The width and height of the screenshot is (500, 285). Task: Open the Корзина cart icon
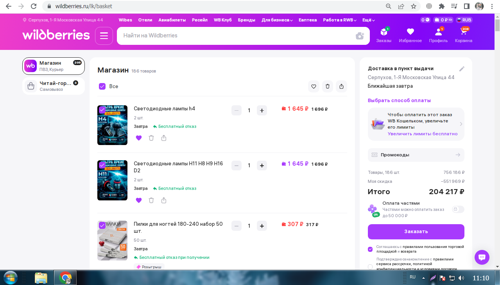pyautogui.click(x=464, y=35)
